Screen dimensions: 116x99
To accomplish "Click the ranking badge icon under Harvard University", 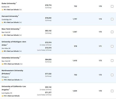I will 2,22.
